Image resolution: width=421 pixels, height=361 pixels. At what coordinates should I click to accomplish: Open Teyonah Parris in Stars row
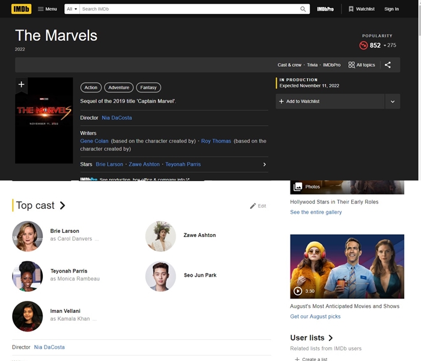click(183, 164)
